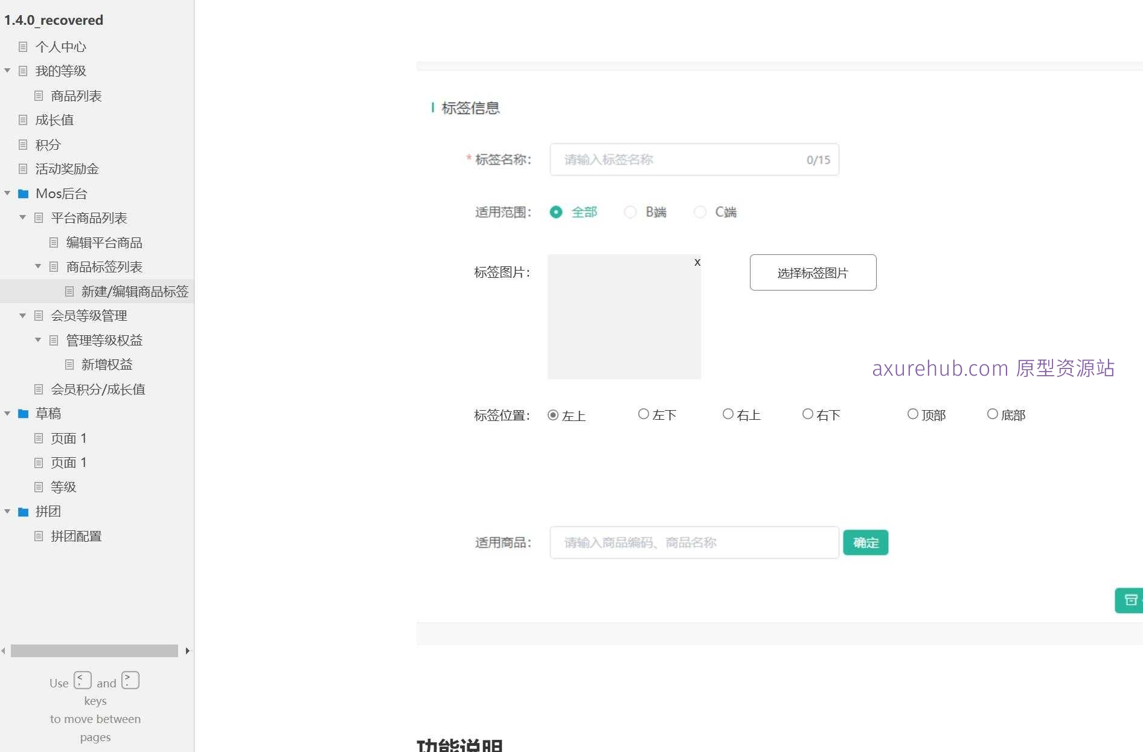
Task: Open the Mos后台 folder icon
Action: coord(23,193)
